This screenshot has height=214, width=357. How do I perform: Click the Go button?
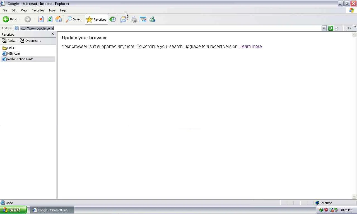[x=333, y=28]
